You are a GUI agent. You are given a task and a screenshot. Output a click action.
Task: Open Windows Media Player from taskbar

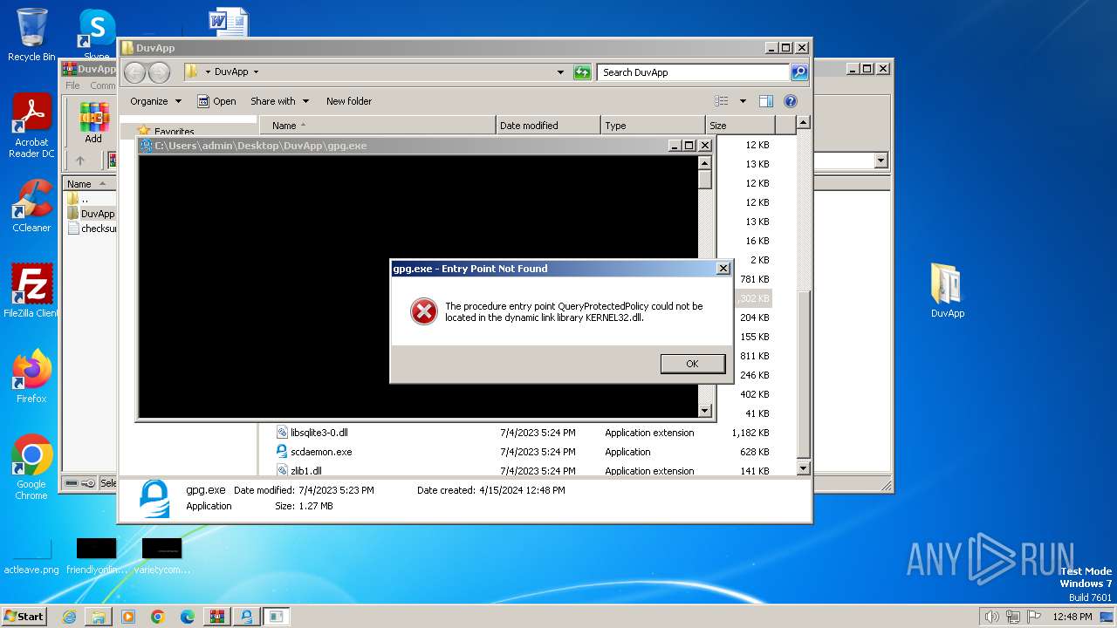tap(128, 617)
